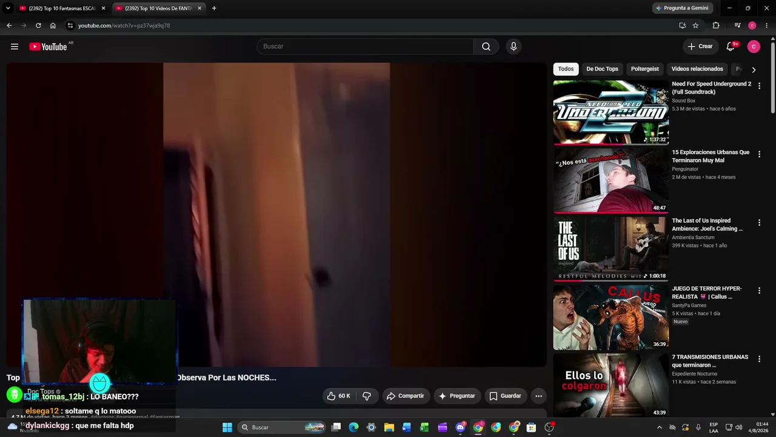Select the Todos filter chip

566,69
